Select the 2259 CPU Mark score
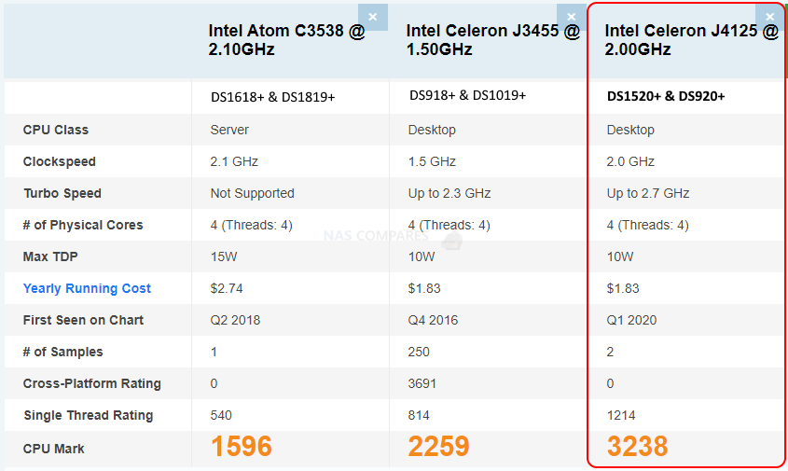This screenshot has height=471, width=788. point(438,447)
